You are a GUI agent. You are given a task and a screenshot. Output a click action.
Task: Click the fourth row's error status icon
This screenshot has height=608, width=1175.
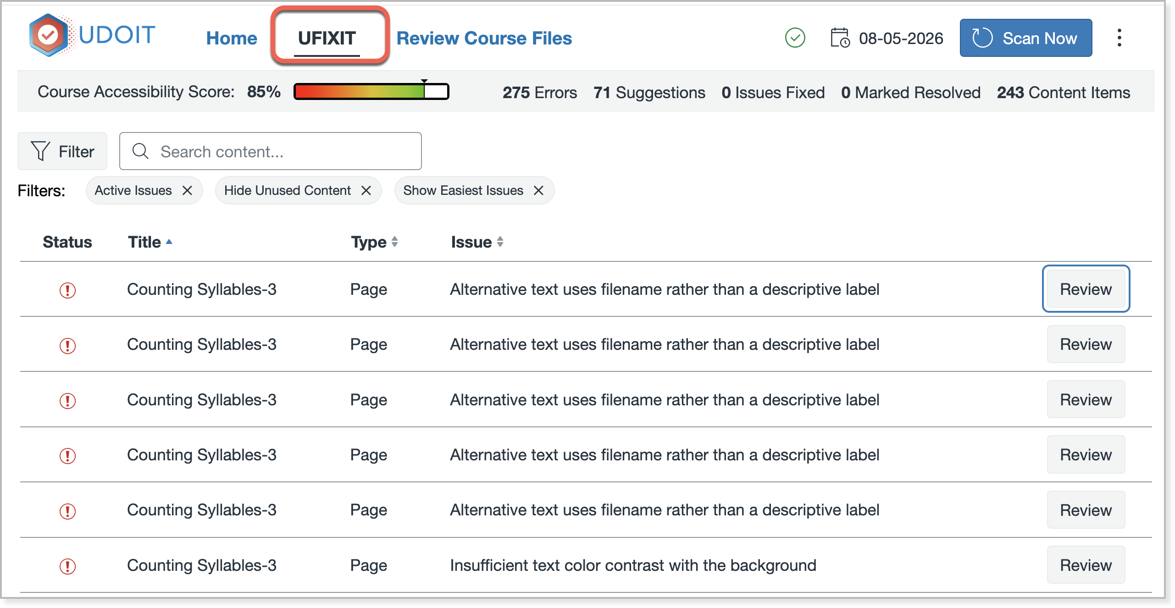point(67,455)
